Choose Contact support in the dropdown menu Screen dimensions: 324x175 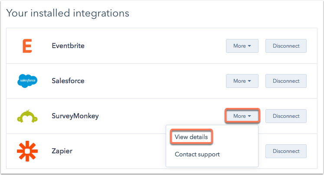click(197, 154)
